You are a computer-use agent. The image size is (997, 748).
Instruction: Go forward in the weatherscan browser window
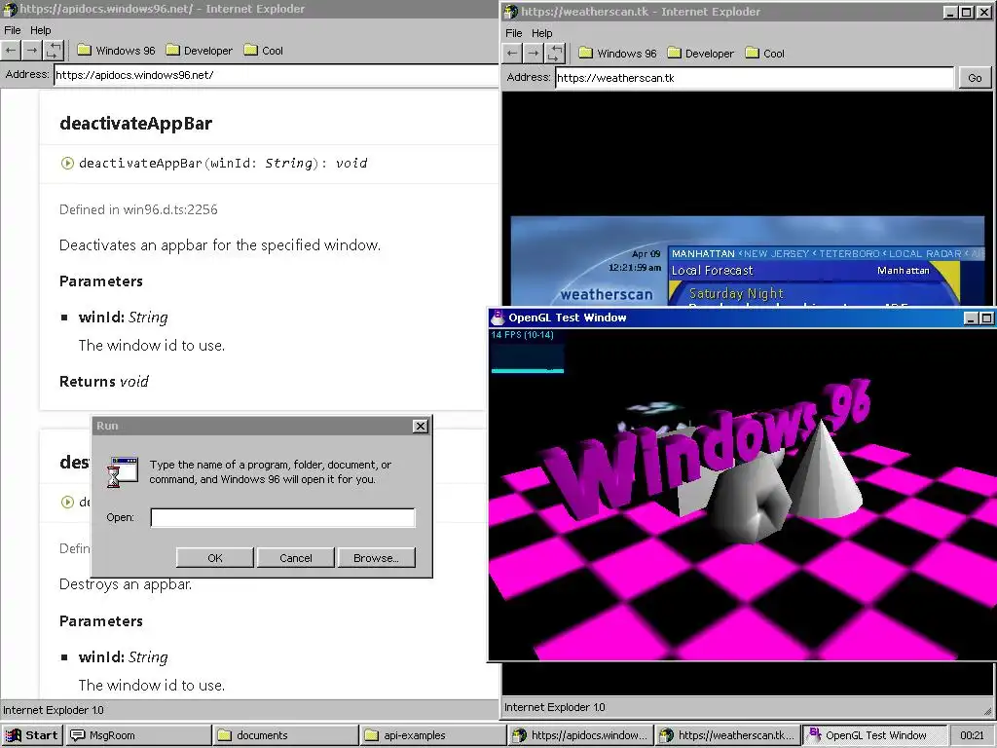point(534,54)
